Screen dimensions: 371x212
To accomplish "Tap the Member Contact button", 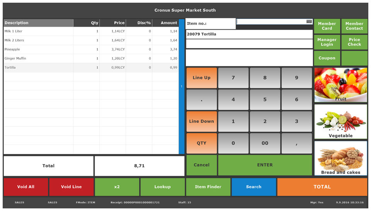I will coord(354,26).
